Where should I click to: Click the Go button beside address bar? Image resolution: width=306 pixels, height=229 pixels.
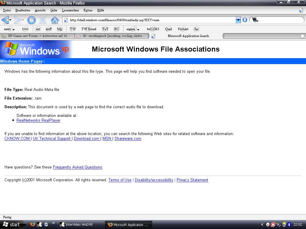pos(245,20)
